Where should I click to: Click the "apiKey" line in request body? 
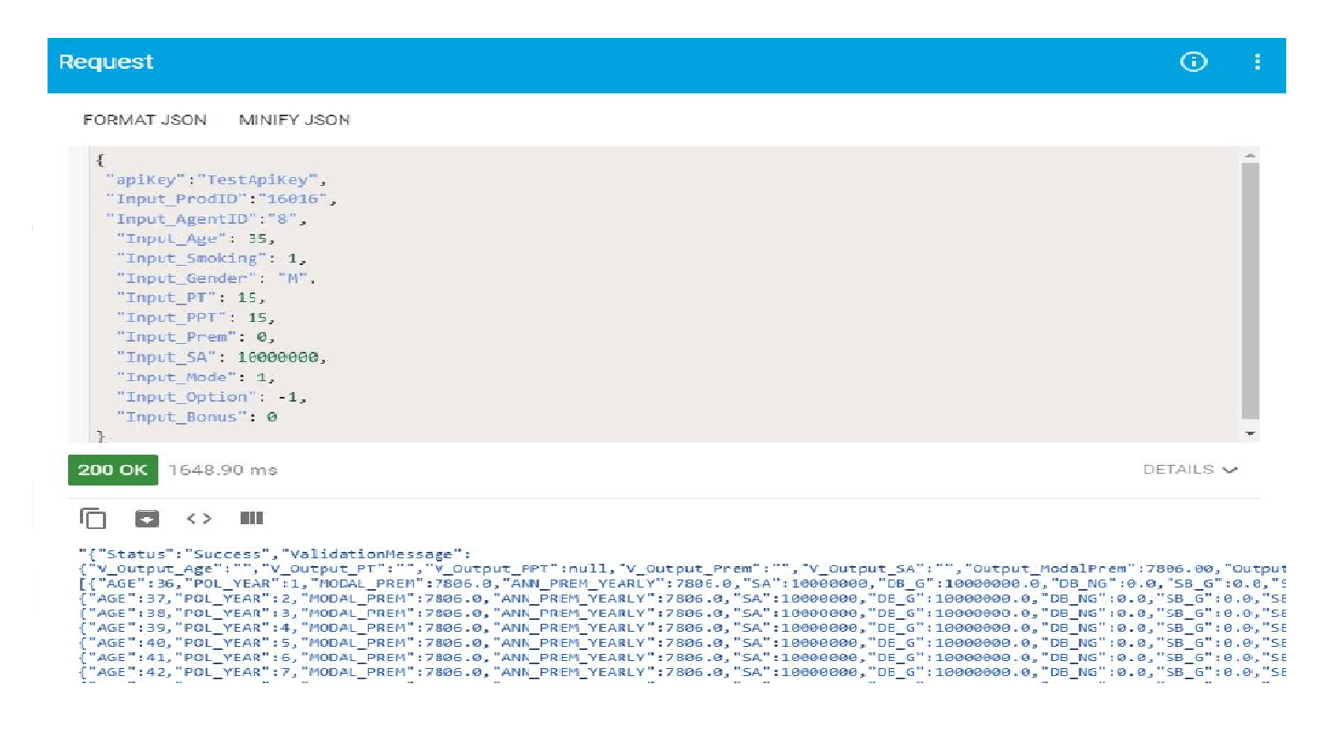click(215, 179)
